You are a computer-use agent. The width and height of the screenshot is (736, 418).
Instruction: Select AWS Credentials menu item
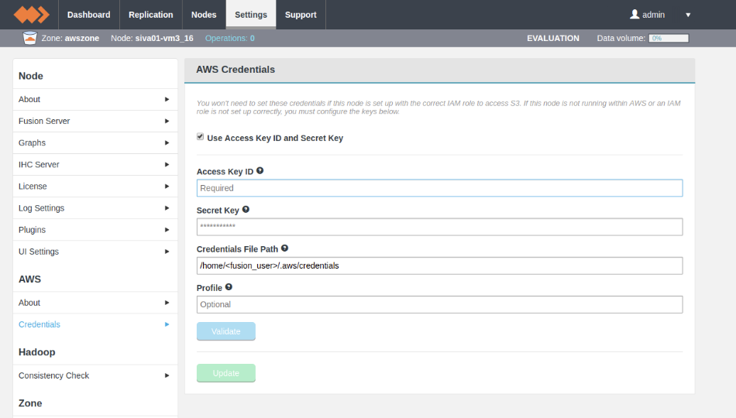[x=95, y=324]
